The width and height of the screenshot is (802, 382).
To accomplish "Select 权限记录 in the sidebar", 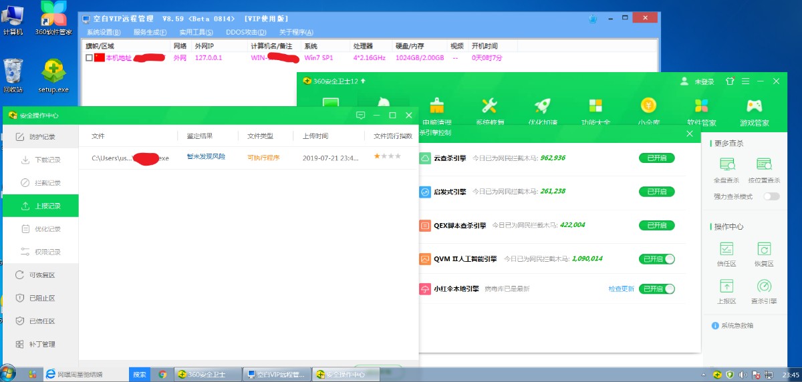I will [x=40, y=252].
